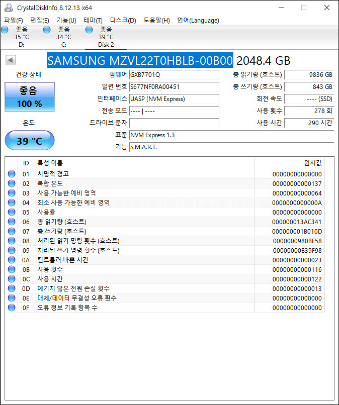
Task: Click the empty 드라이브 문자 field
Action: 175,123
